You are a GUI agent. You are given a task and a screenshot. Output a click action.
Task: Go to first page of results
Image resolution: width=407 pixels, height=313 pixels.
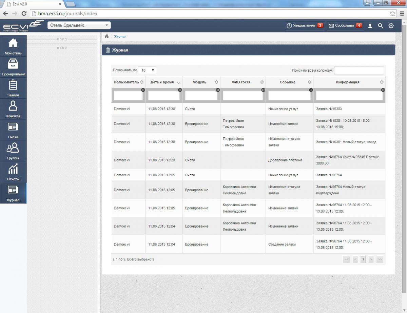coord(346,259)
